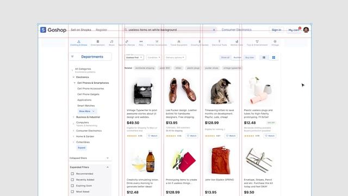Click the vintage typewriter related tag
The width and height of the screenshot is (348, 196).
pyautogui.click(x=232, y=68)
